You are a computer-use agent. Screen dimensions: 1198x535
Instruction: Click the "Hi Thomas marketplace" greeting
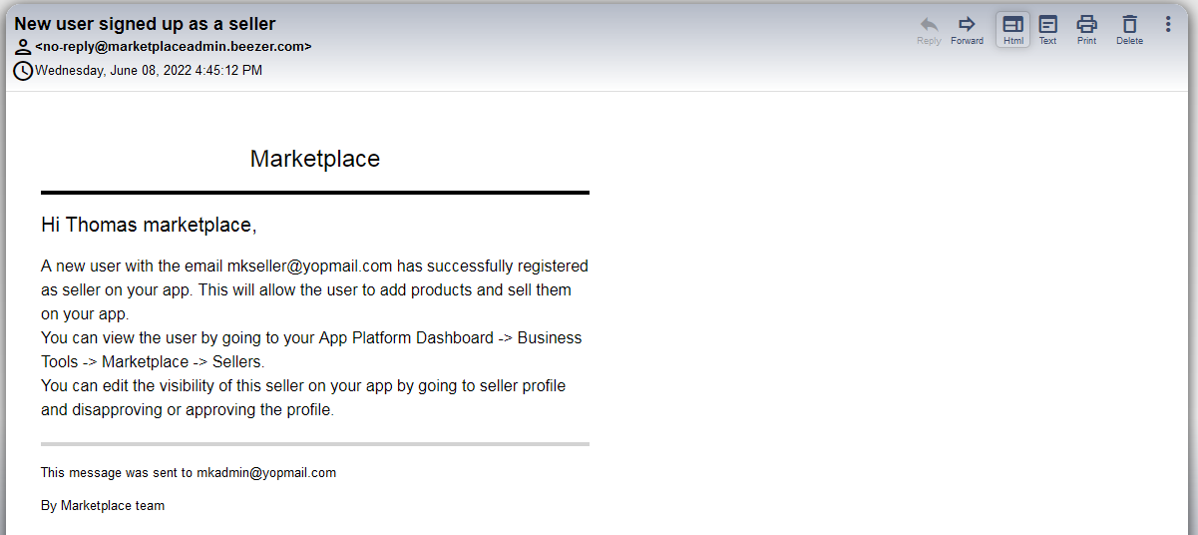[149, 226]
